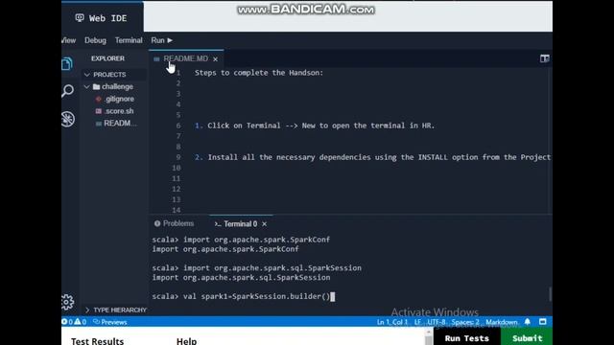Expand the TYPE HIERARCHY section

87,310
